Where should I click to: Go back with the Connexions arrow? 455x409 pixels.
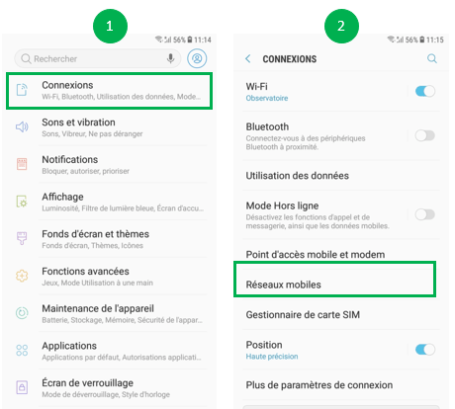(248, 58)
